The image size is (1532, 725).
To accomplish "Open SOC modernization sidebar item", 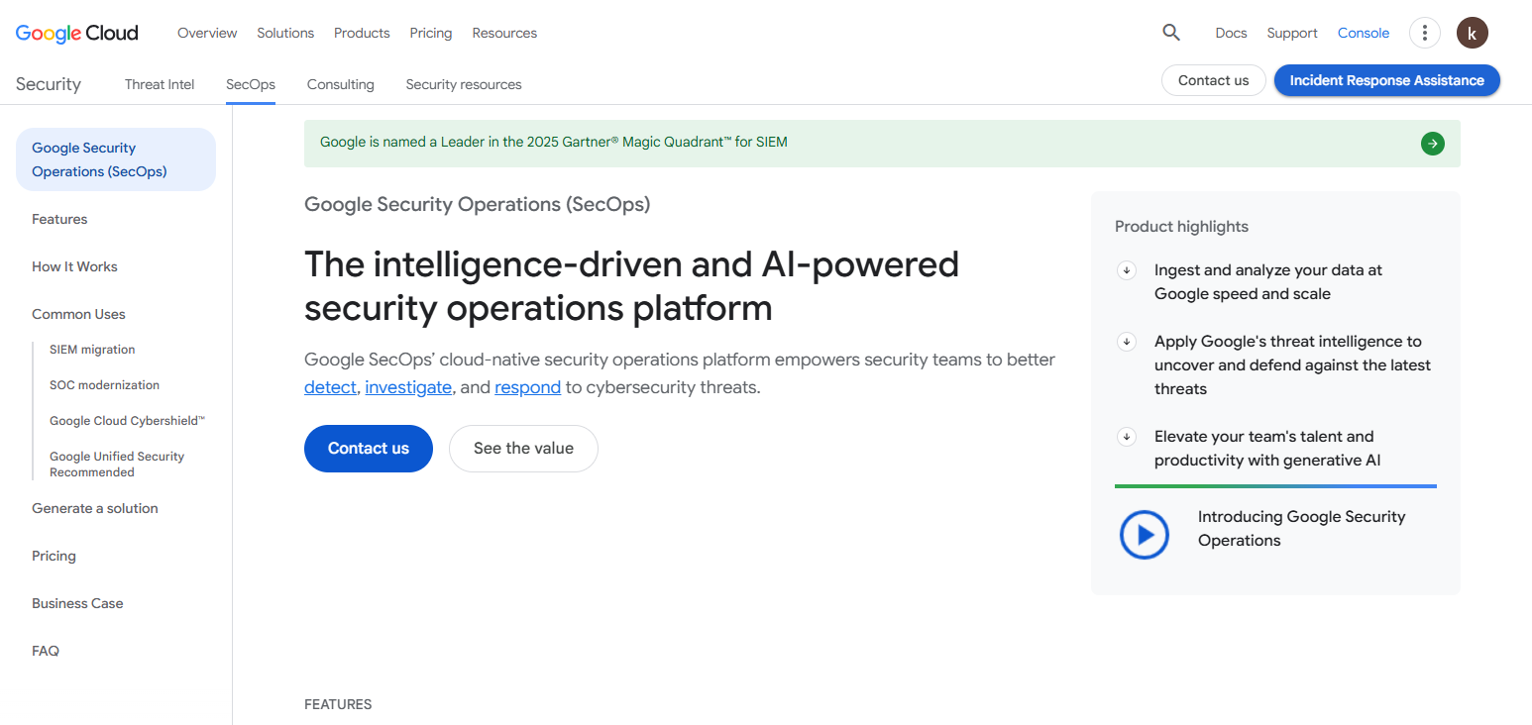I will click(104, 385).
